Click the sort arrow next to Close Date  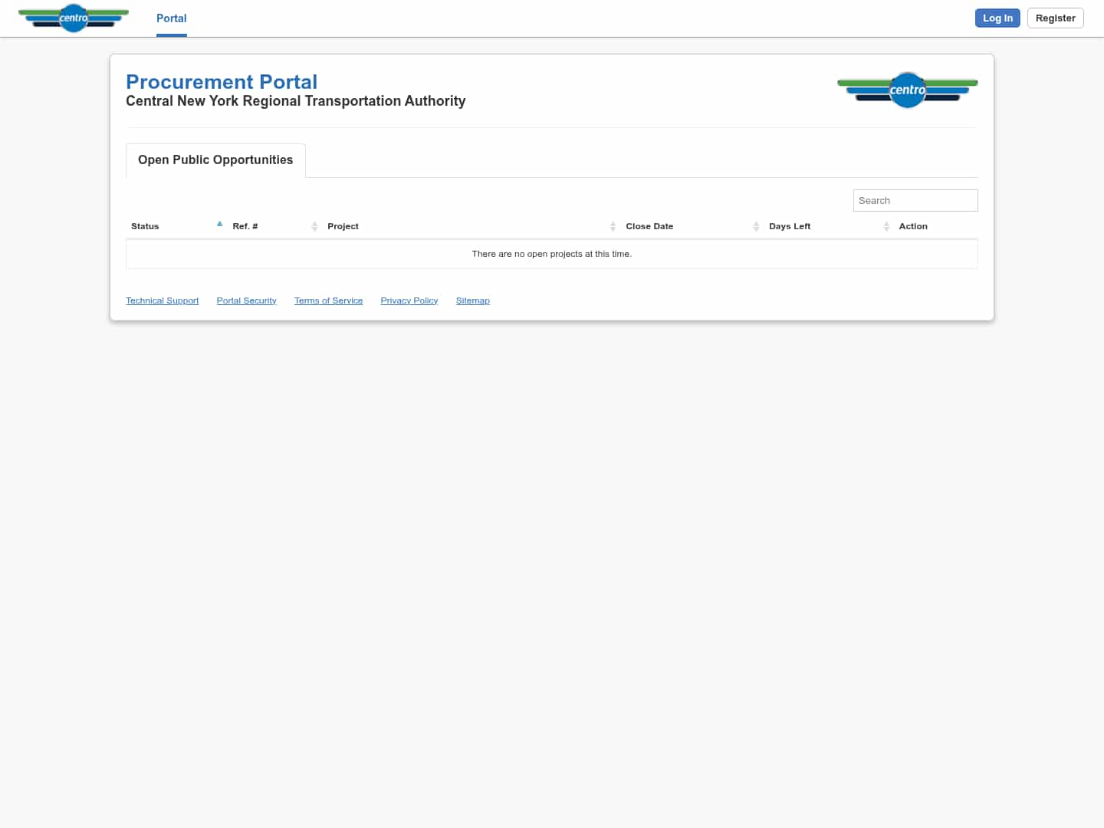[x=756, y=226]
